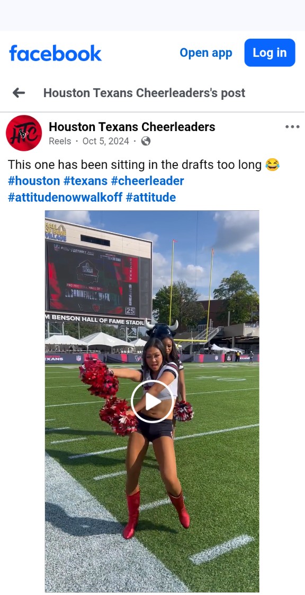Open the #texans hashtag
Image resolution: width=305 pixels, height=595 pixels.
coord(85,181)
